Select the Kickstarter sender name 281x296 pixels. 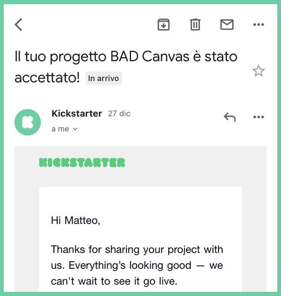[77, 114]
